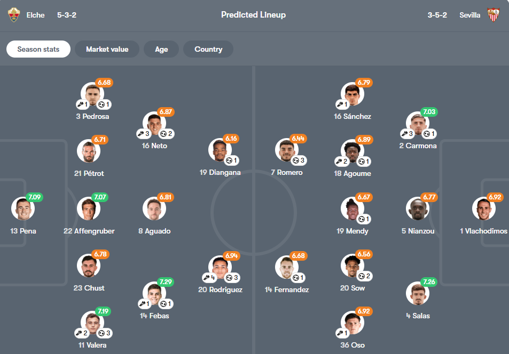Click Diangana's player photo

(x=220, y=150)
